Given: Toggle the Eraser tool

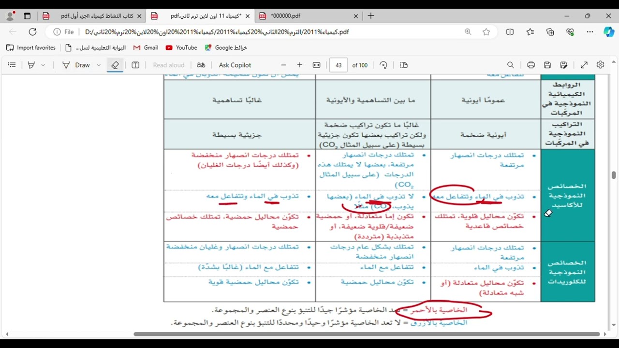Looking at the screenshot, I should [x=115, y=65].
